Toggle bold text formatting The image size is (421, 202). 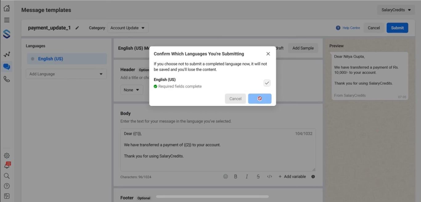(235, 176)
